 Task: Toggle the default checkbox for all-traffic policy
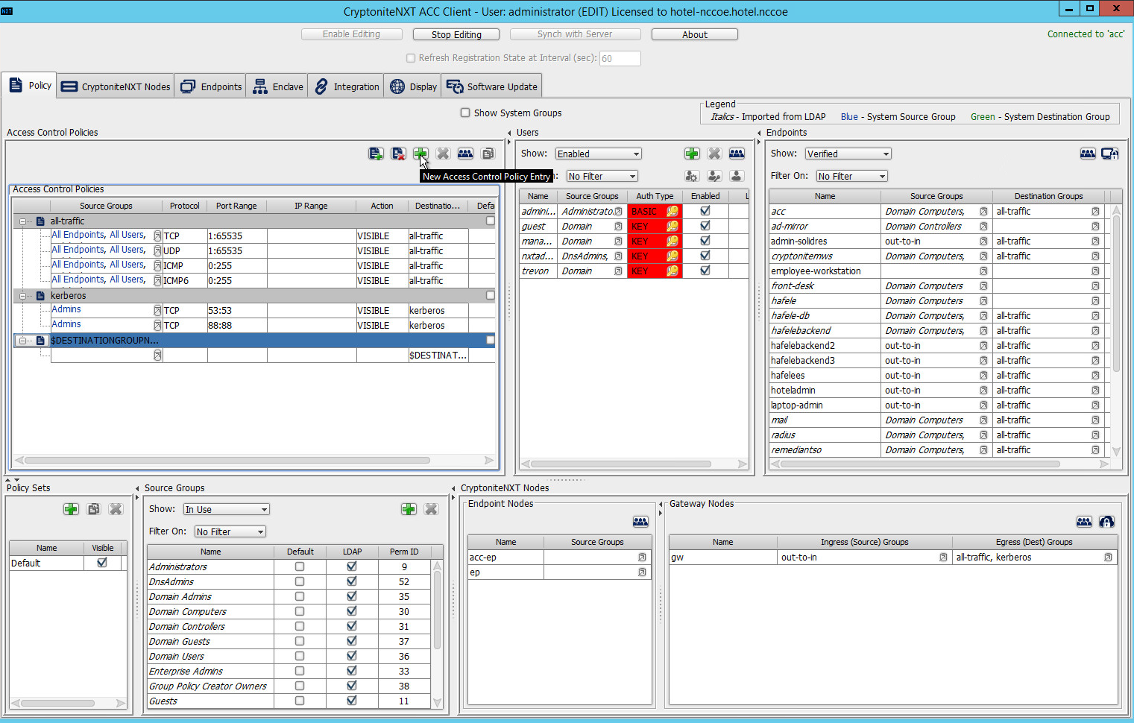tap(490, 221)
